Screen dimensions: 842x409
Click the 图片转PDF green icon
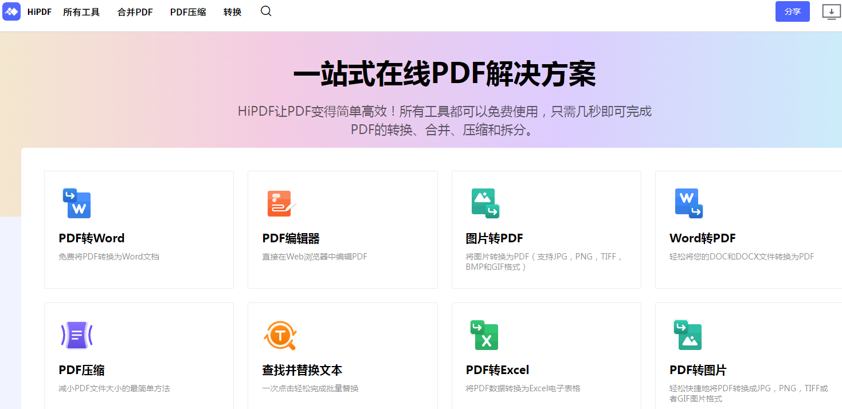click(x=484, y=203)
